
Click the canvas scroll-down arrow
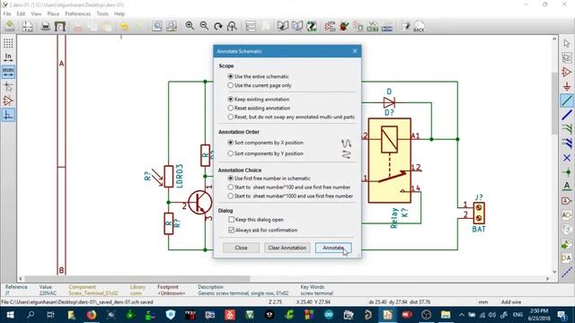(554, 271)
